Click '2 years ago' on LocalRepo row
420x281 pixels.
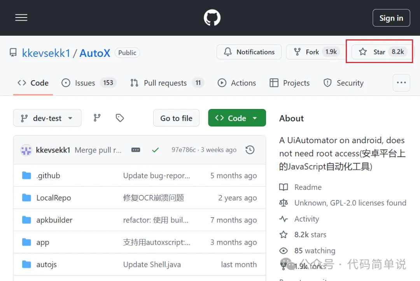238,198
